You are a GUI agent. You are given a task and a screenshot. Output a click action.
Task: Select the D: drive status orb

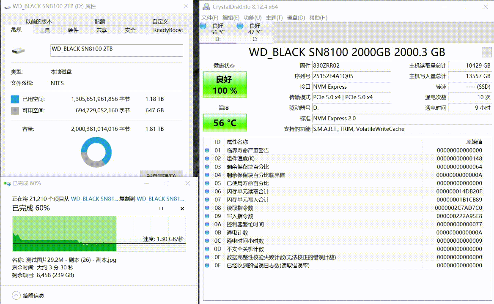click(x=203, y=26)
